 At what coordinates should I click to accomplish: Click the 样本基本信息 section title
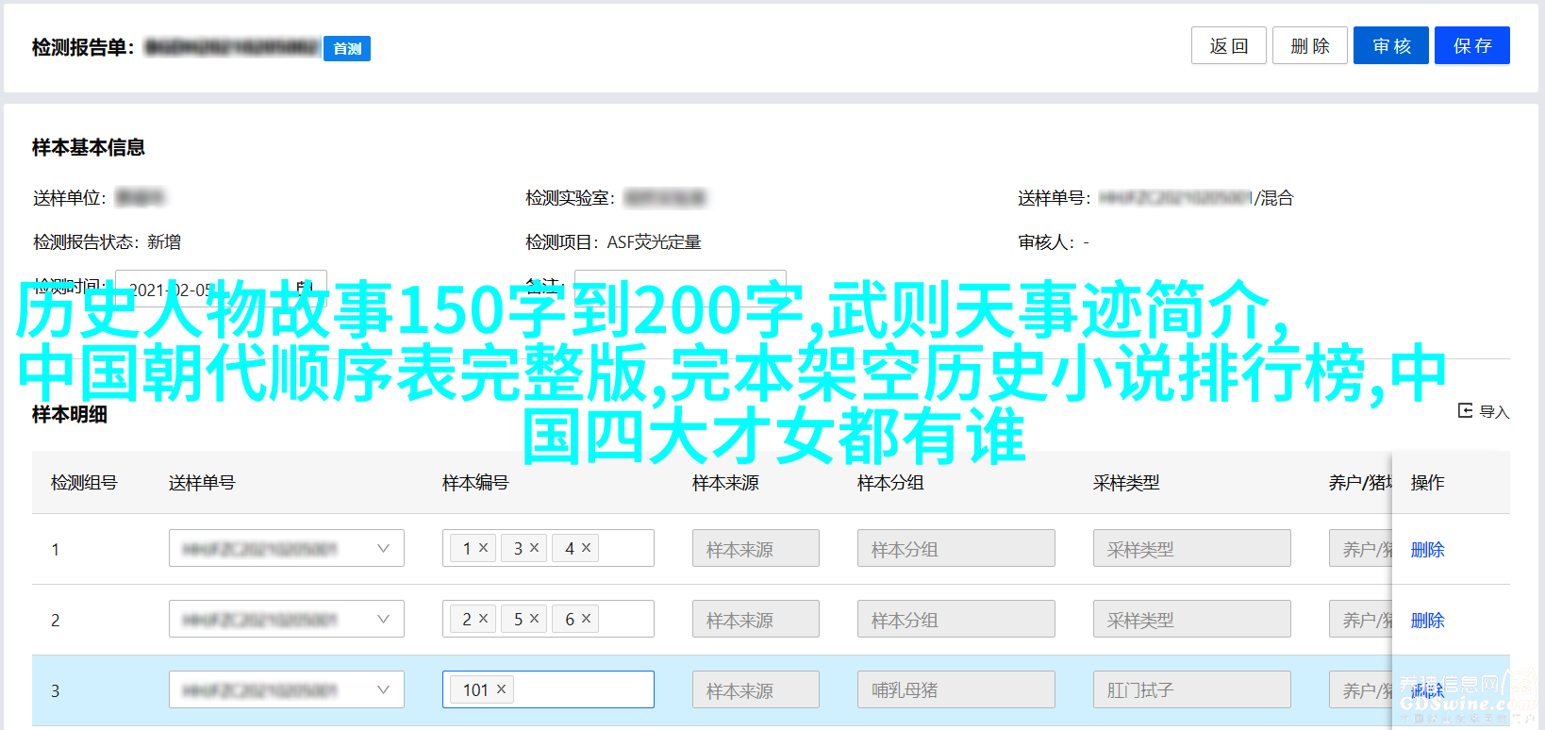(x=89, y=147)
